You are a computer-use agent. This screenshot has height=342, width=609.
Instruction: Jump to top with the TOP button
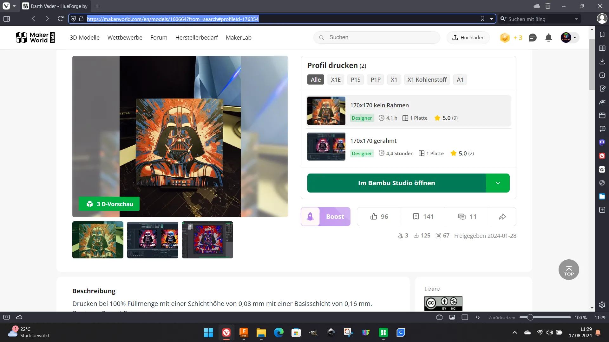(x=569, y=270)
